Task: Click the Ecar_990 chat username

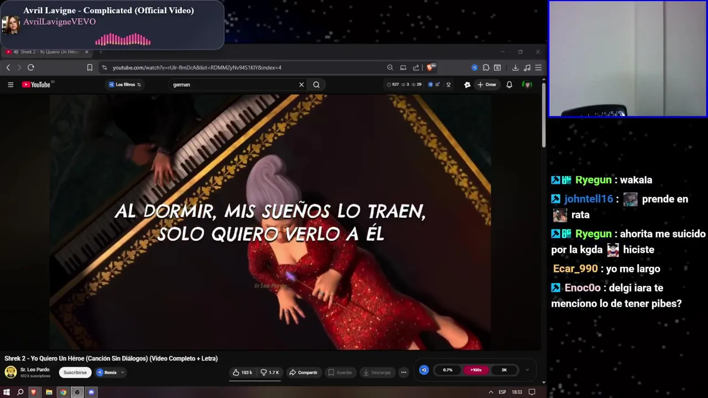Action: pyautogui.click(x=575, y=269)
